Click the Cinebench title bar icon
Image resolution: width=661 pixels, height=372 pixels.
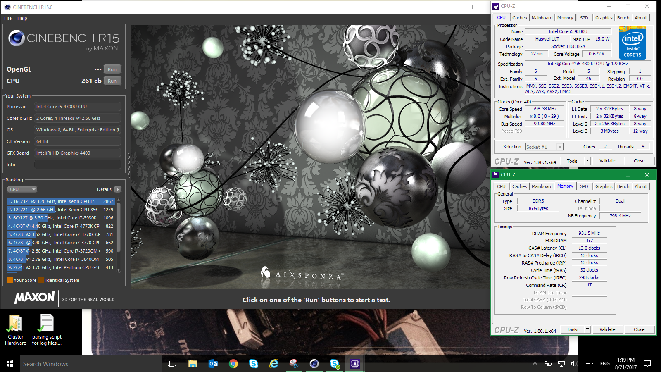(7, 7)
